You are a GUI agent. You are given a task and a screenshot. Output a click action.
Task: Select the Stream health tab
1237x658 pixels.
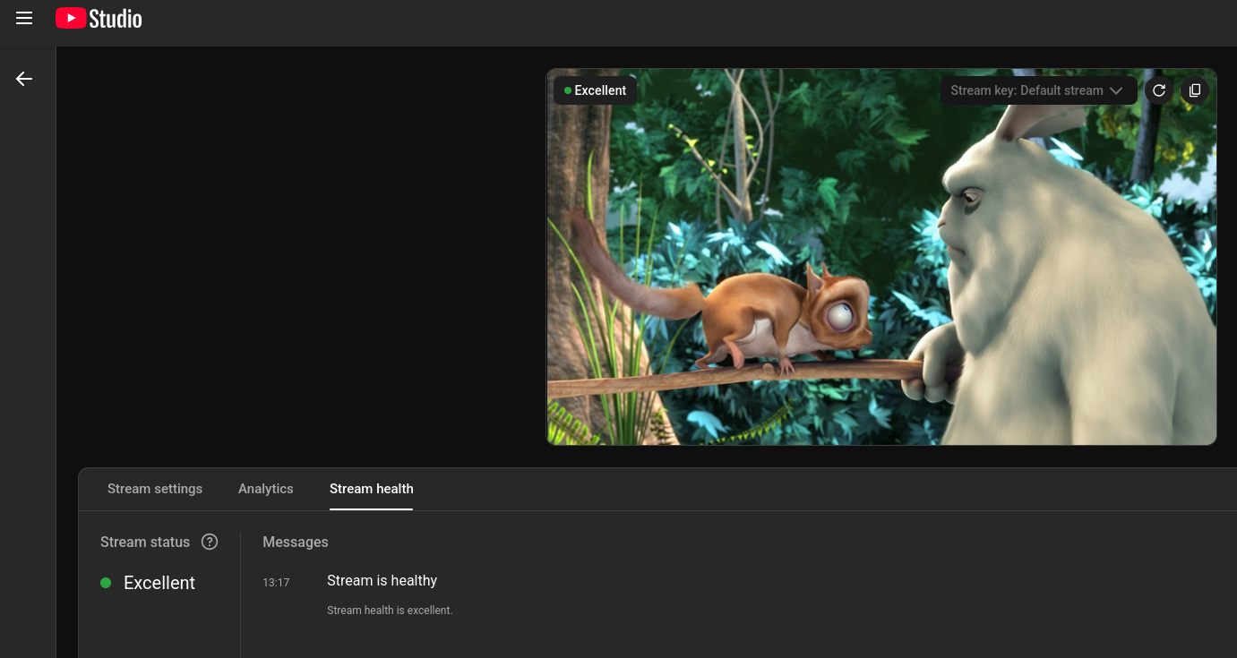[371, 489]
